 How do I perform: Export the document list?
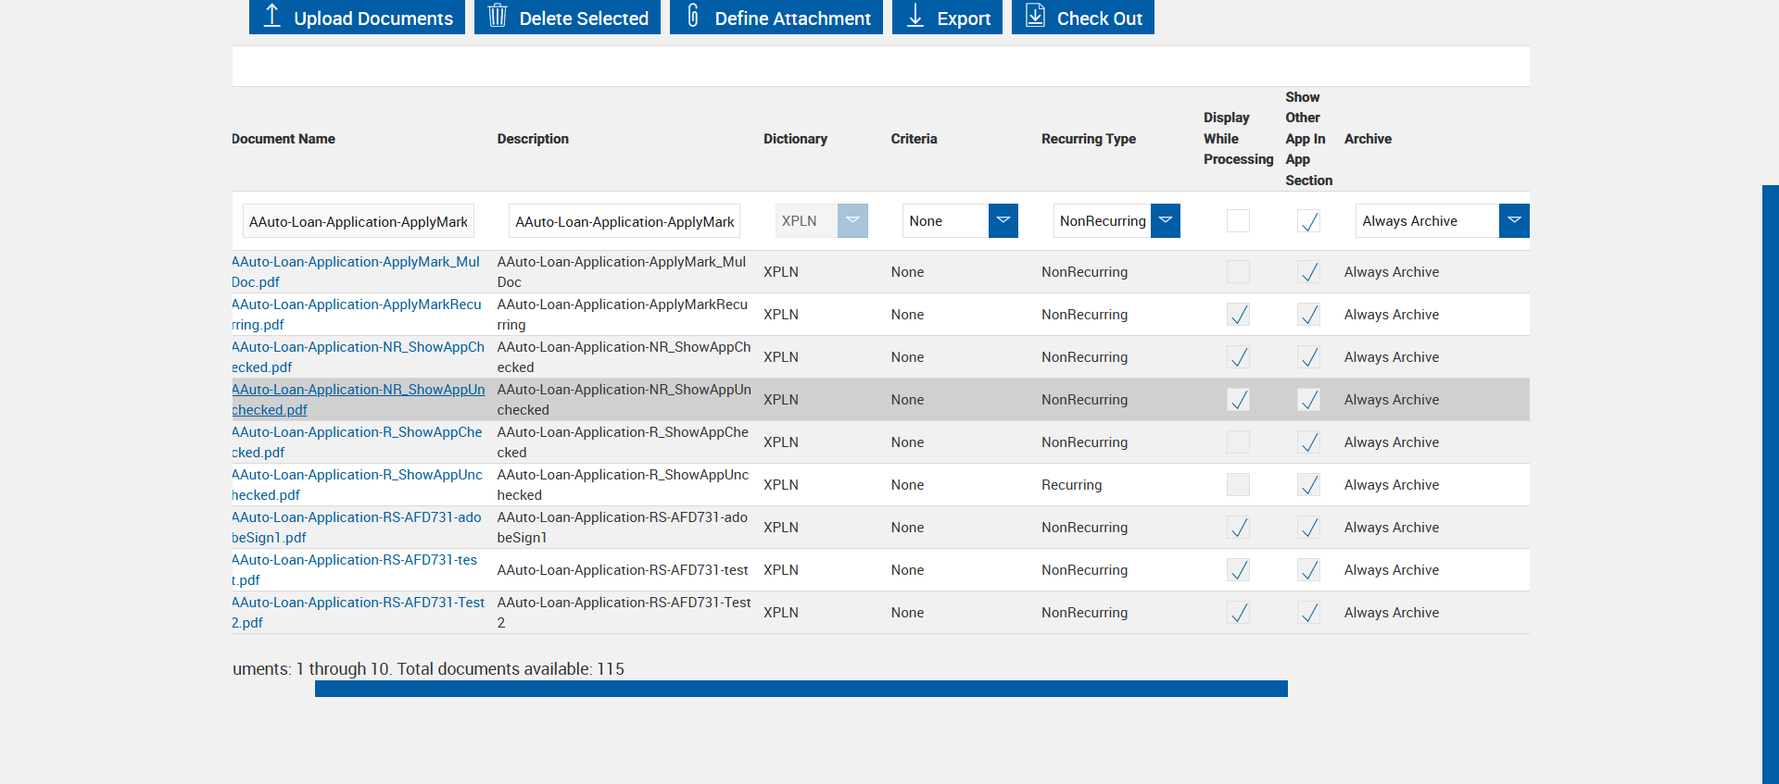tap(947, 17)
